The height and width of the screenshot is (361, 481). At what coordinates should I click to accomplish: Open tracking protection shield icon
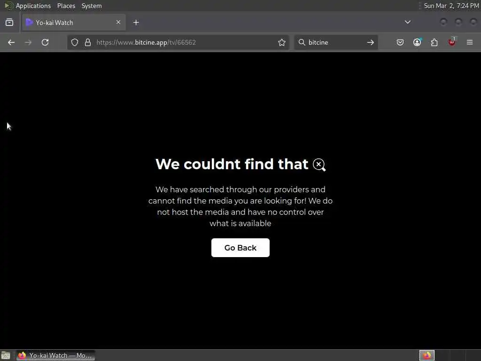tap(75, 42)
